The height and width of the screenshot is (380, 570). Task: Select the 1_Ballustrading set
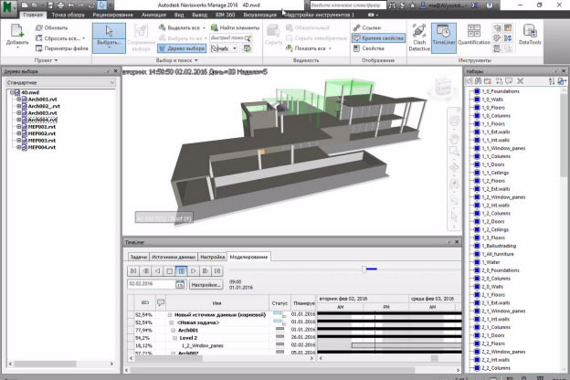pyautogui.click(x=499, y=246)
